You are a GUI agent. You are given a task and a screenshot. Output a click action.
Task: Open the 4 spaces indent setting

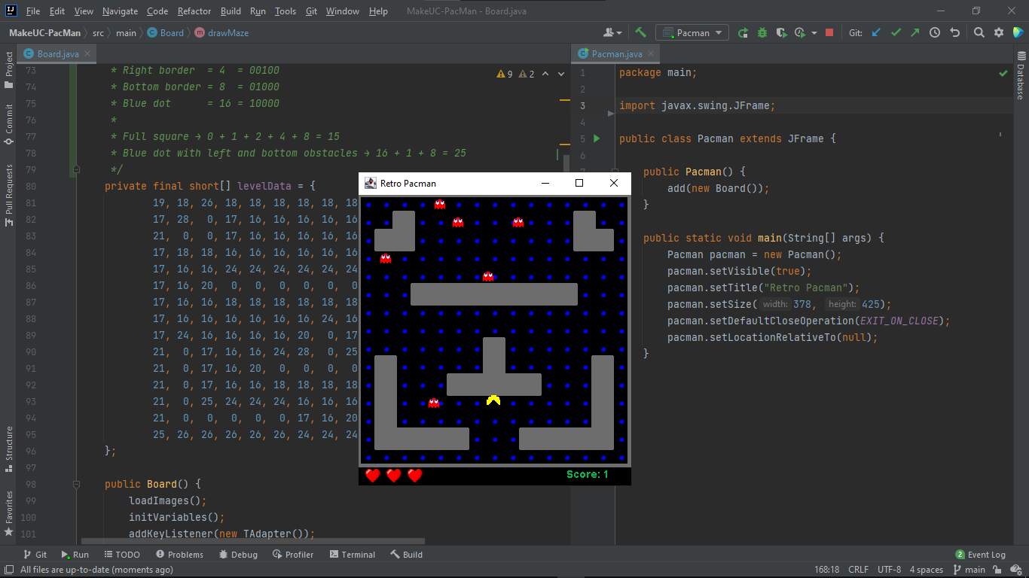pyautogui.click(x=926, y=570)
